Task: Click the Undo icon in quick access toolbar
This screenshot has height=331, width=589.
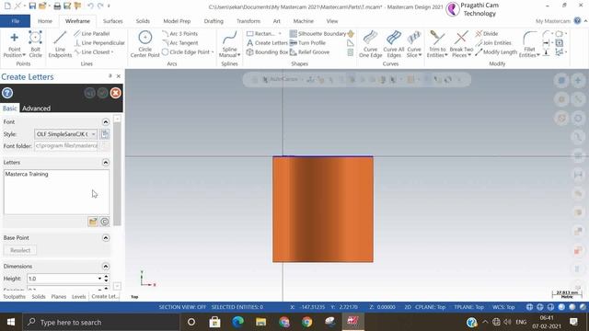Action: click(x=90, y=6)
